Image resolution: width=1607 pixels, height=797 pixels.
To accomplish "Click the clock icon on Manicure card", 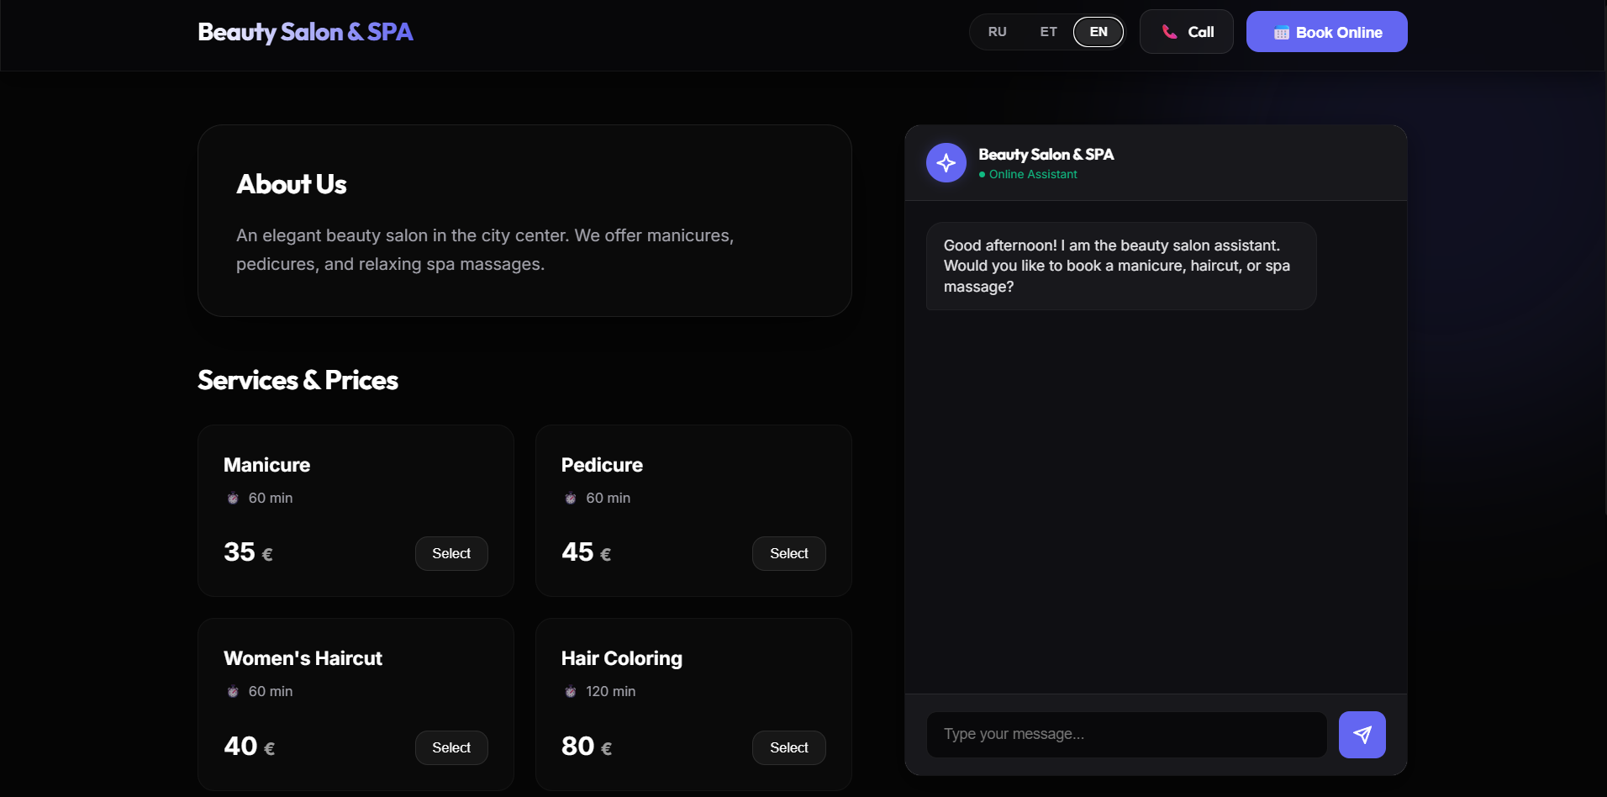I will [233, 498].
